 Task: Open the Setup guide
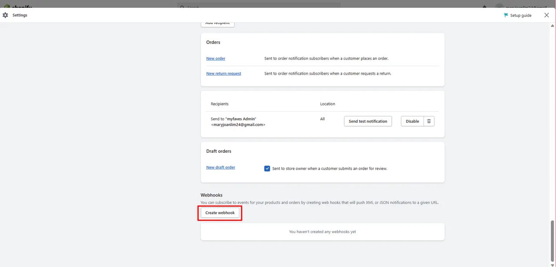tap(520, 15)
